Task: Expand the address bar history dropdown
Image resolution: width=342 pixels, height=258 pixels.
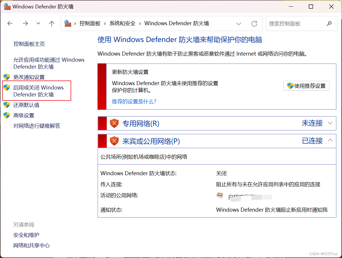Action: (239, 23)
